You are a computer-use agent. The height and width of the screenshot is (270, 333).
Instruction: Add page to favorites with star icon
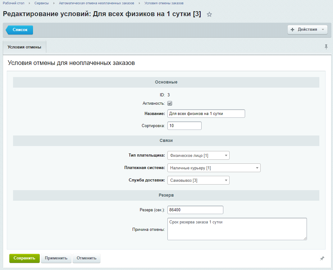(x=209, y=14)
